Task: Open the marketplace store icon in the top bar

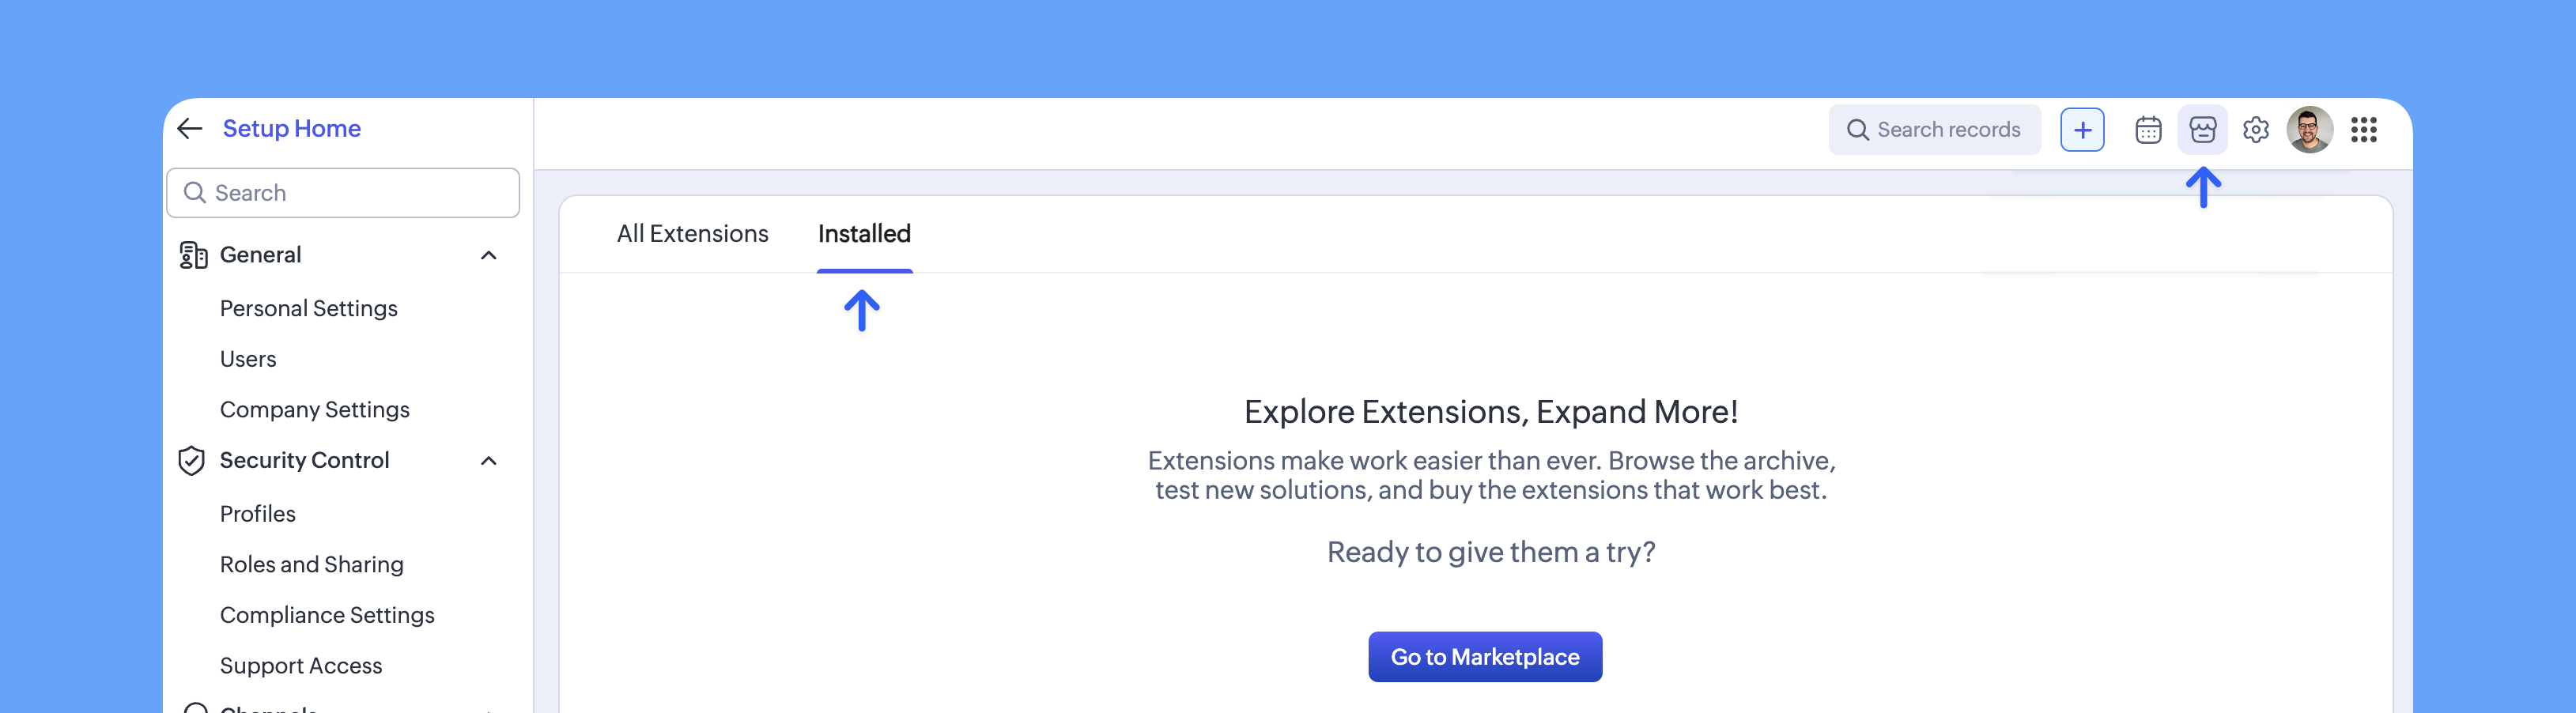Action: tap(2202, 129)
